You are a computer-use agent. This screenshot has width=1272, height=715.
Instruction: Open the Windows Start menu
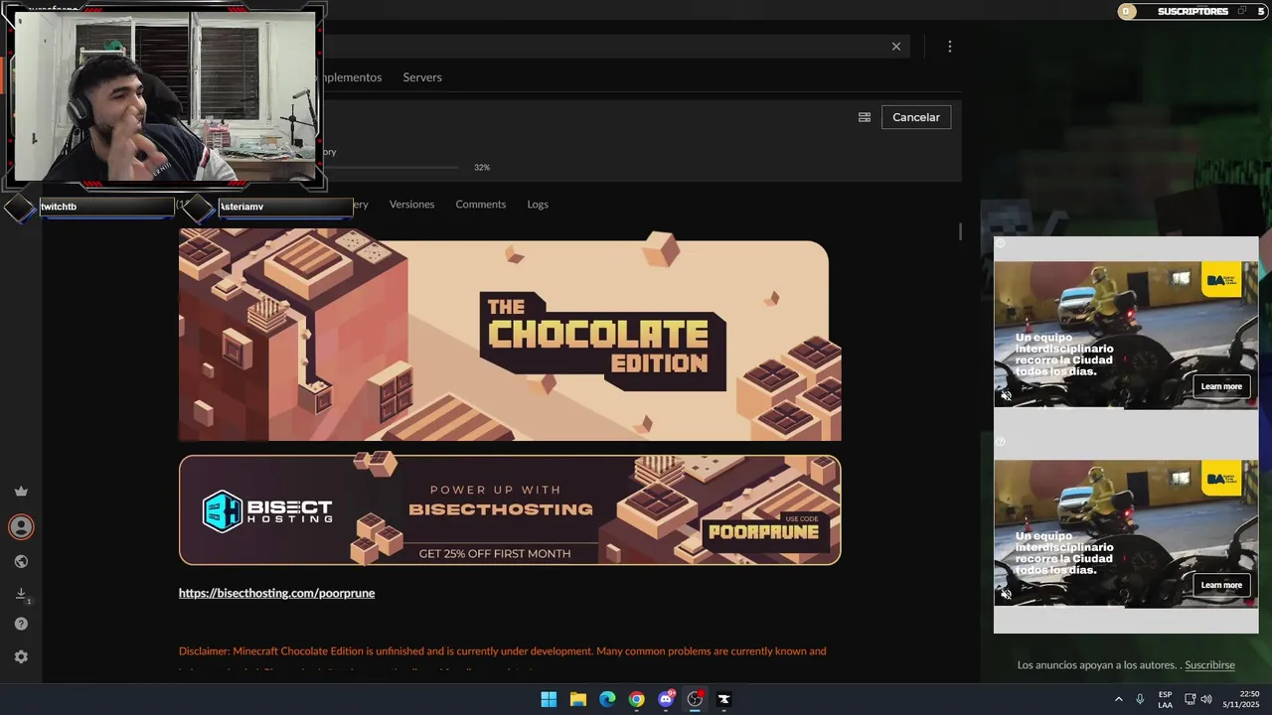click(x=549, y=699)
